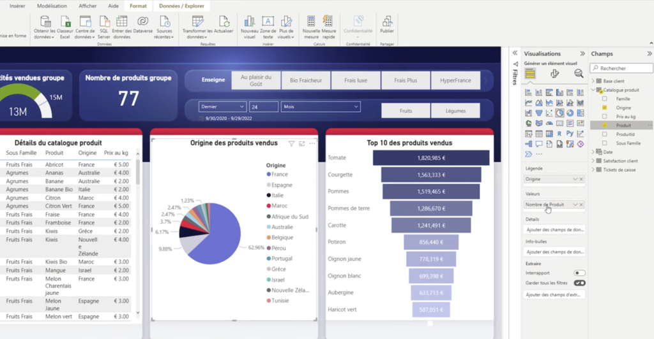The height and width of the screenshot is (339, 654).
Task: Check the ProduitId field checkbox
Action: 604,134
